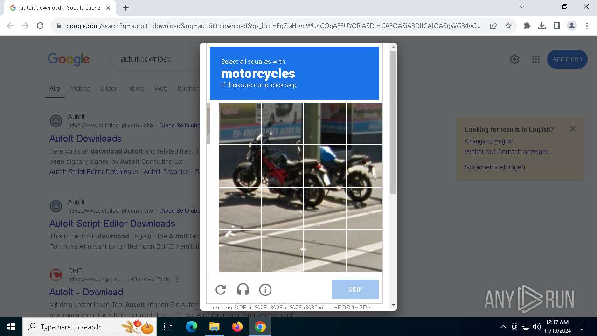Open the 'AutoIt Graphics' sitelink
The width and height of the screenshot is (597, 336).
166,172
